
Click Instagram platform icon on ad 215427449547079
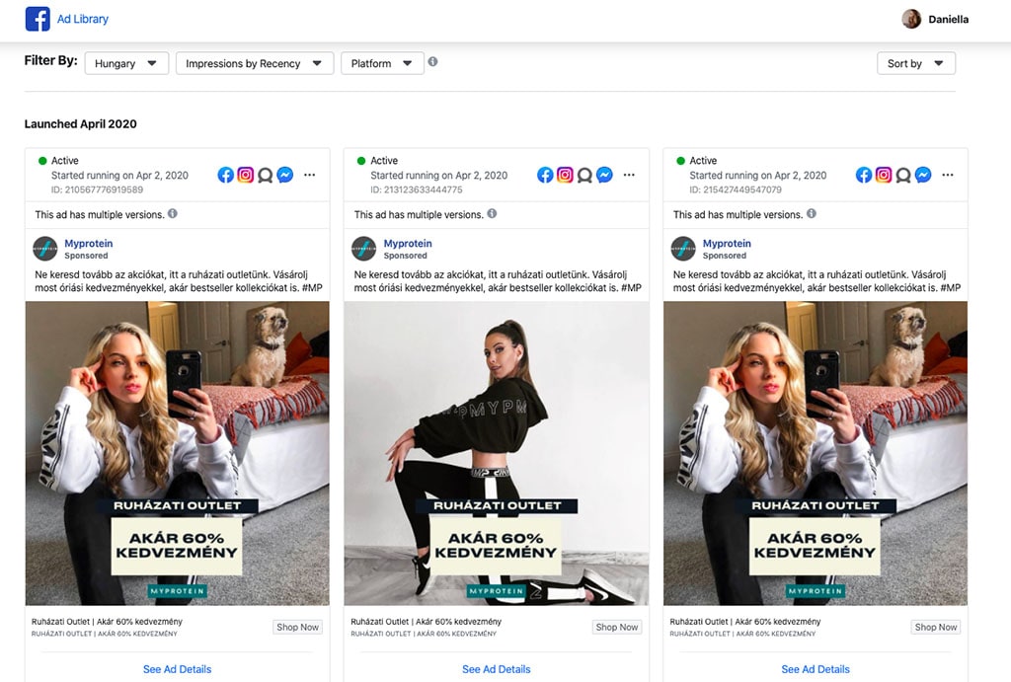coord(884,175)
